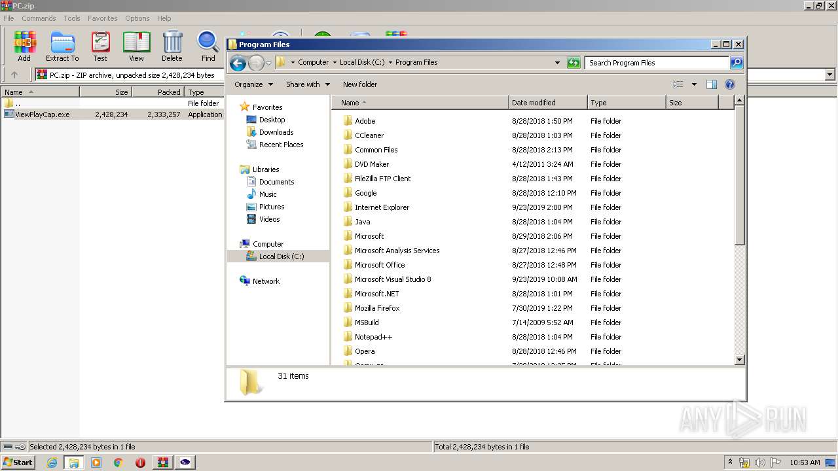Screen dimensions: 838x471
Task: Open the WinRAR Options menu
Action: click(137, 18)
